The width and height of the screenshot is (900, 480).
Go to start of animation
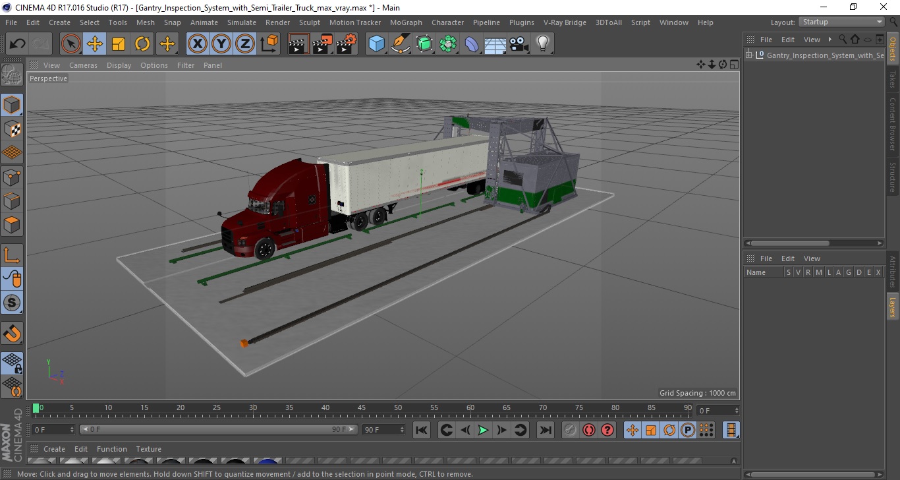(x=421, y=430)
